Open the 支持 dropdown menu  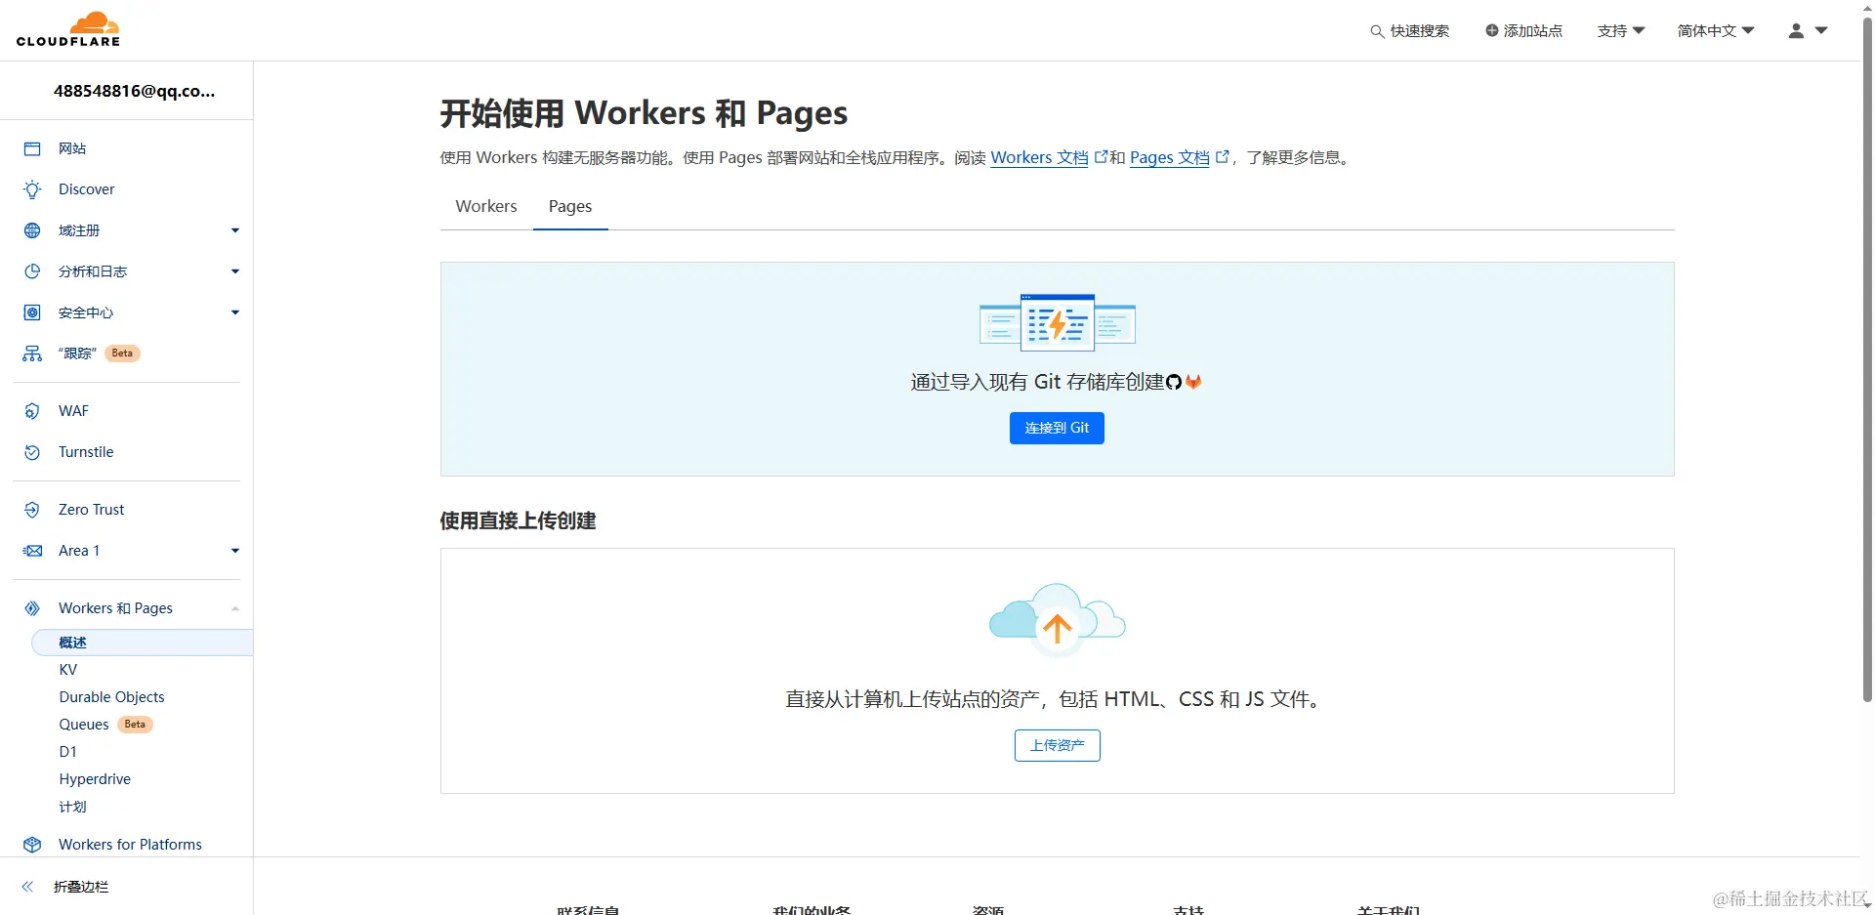1621,30
